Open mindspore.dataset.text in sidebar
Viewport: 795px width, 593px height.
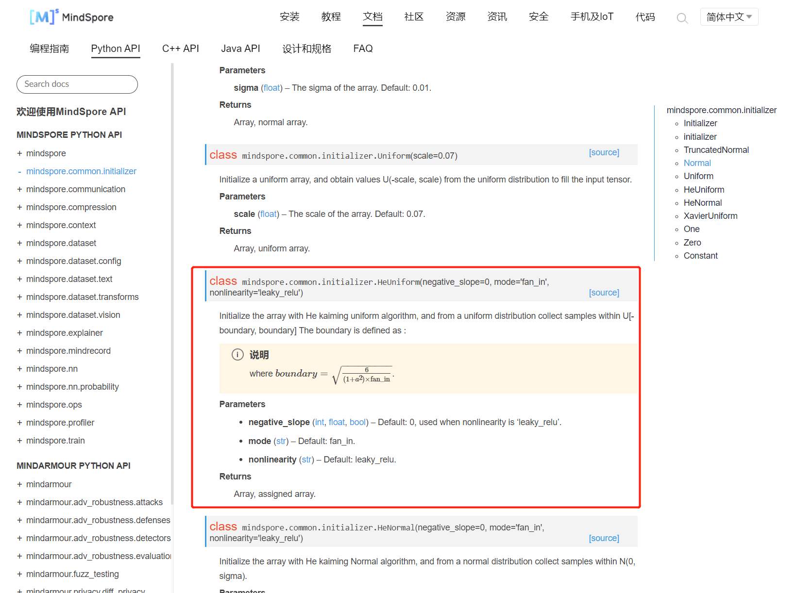[x=69, y=279]
